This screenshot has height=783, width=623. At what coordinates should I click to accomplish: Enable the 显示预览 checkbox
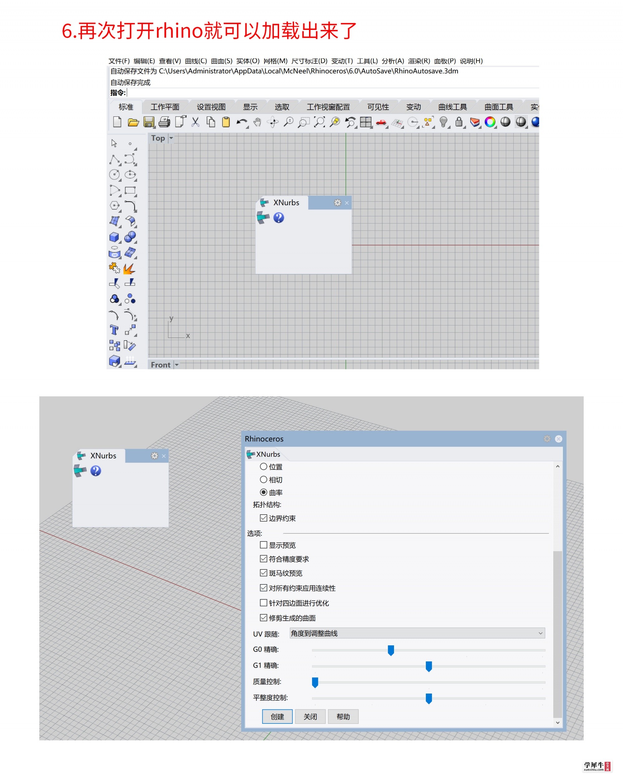click(264, 545)
